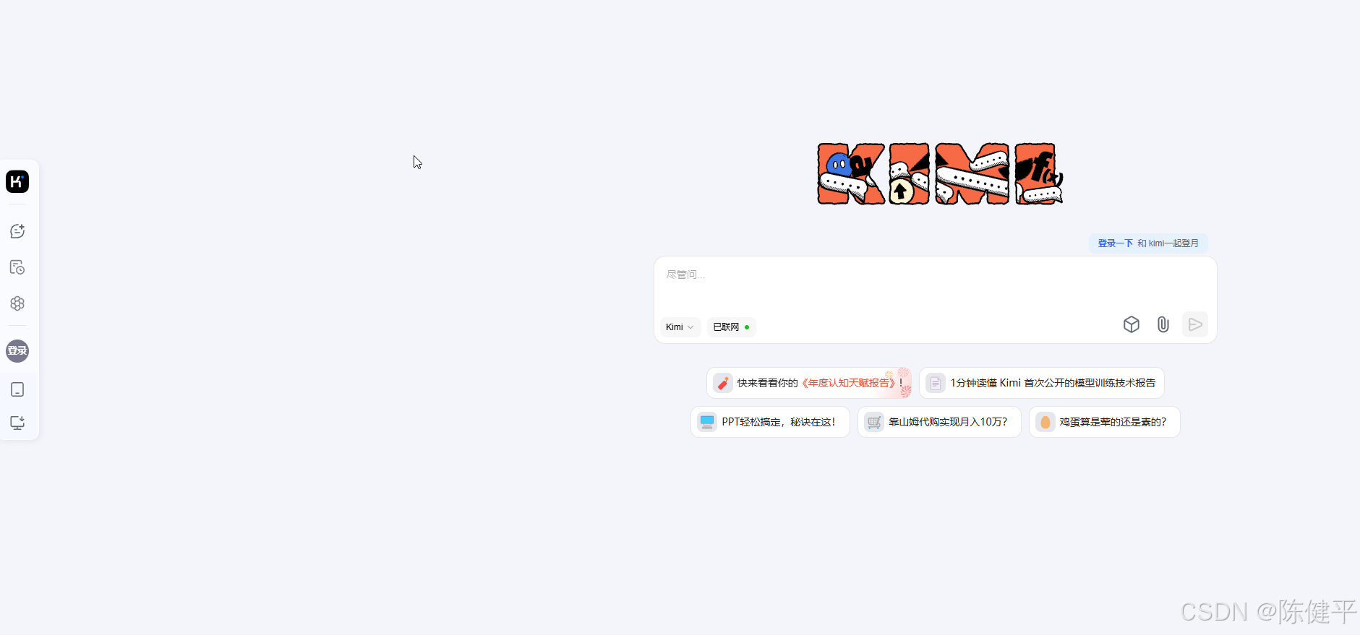The width and height of the screenshot is (1360, 635).
Task: Click the cube tools icon in input box
Action: [1132, 324]
